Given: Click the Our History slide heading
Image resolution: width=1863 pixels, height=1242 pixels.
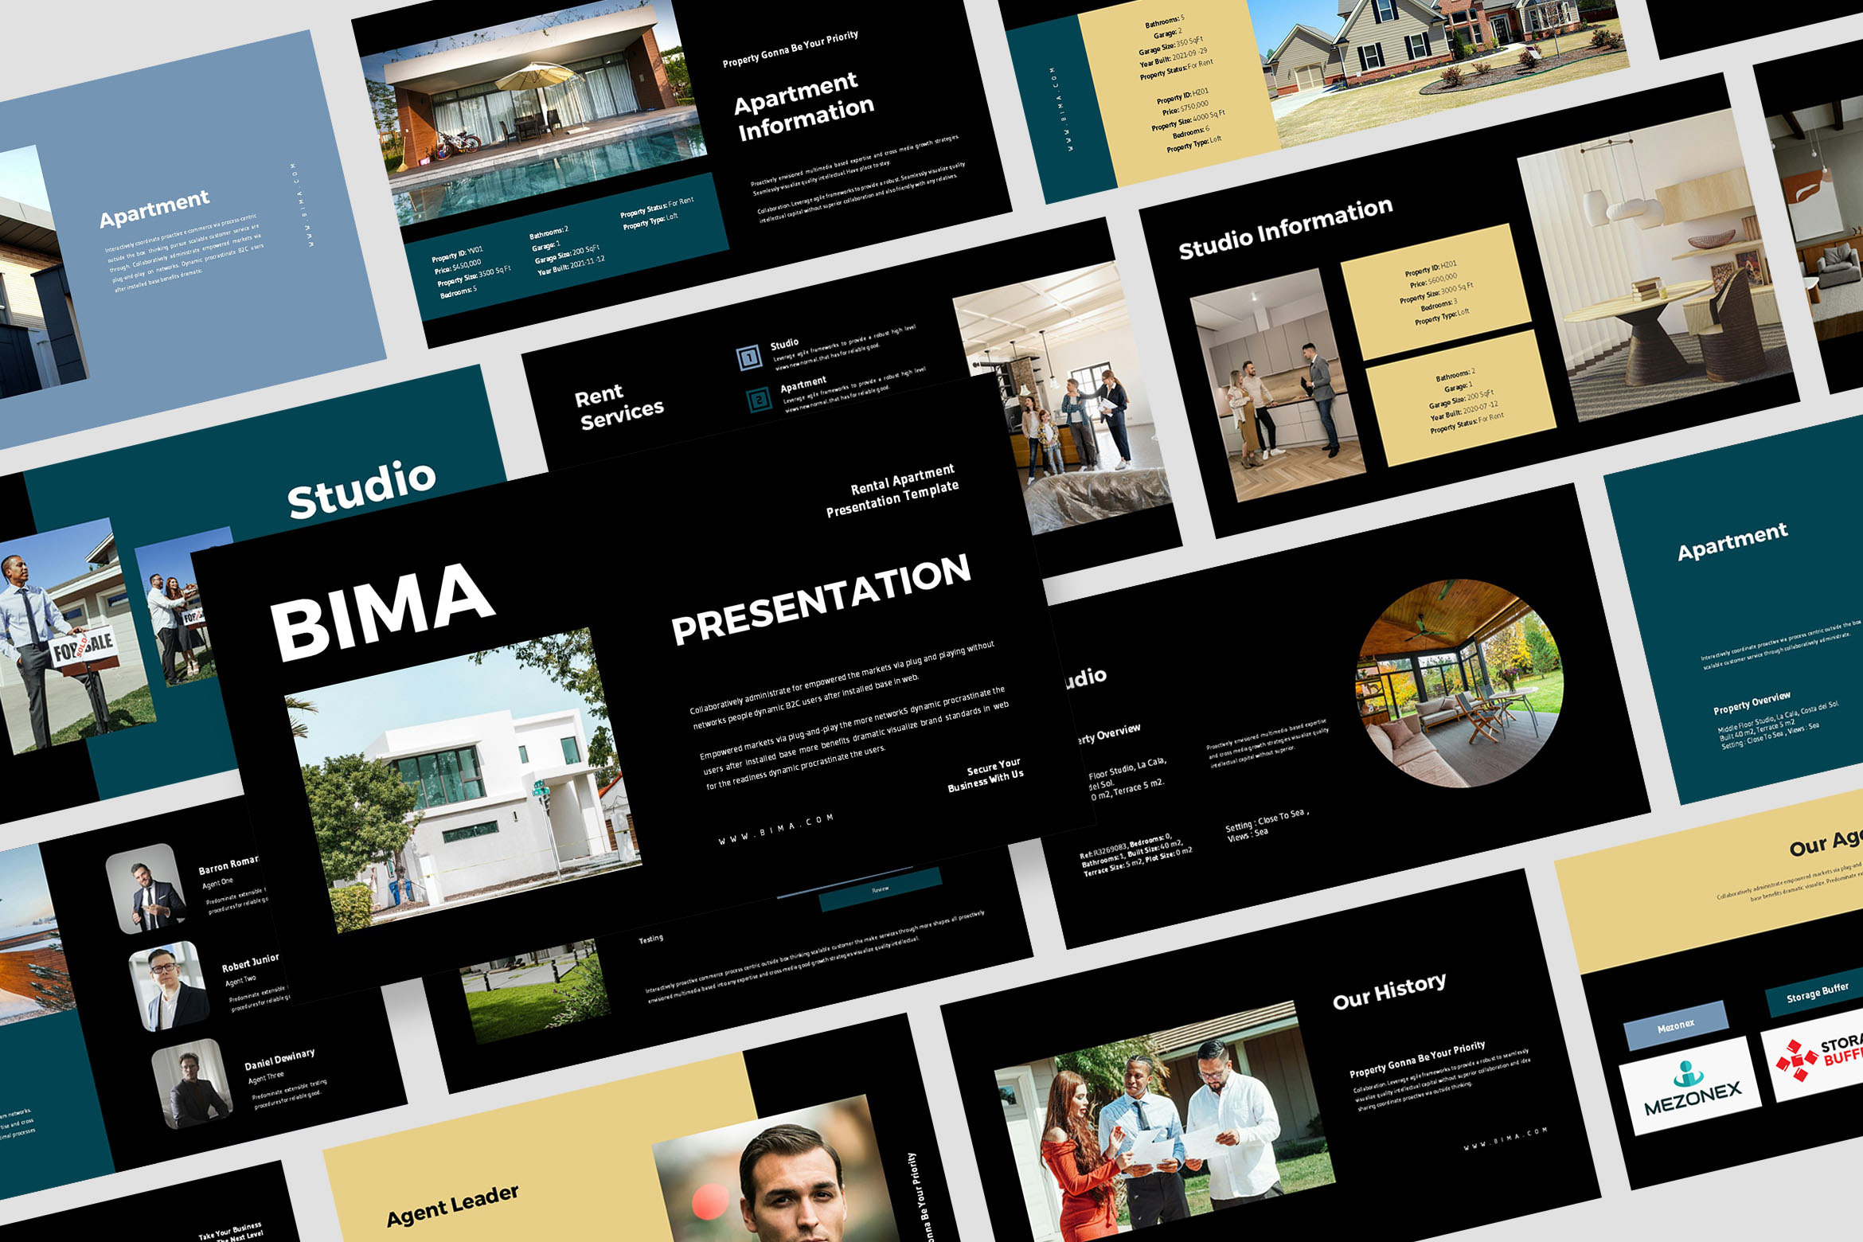Looking at the screenshot, I should [x=1388, y=991].
